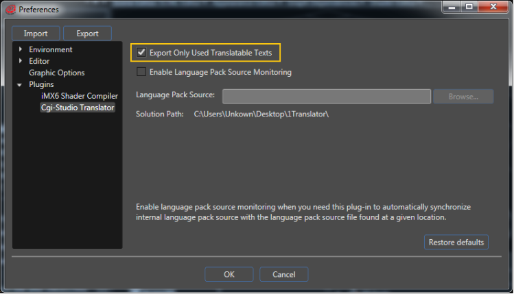Open the Editor category
The width and height of the screenshot is (514, 294).
[39, 61]
